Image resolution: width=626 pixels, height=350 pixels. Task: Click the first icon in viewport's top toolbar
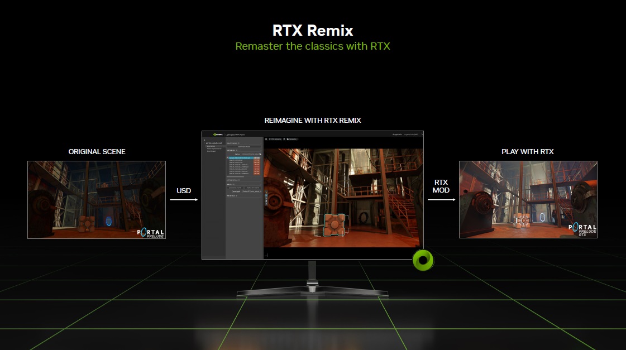[266, 138]
